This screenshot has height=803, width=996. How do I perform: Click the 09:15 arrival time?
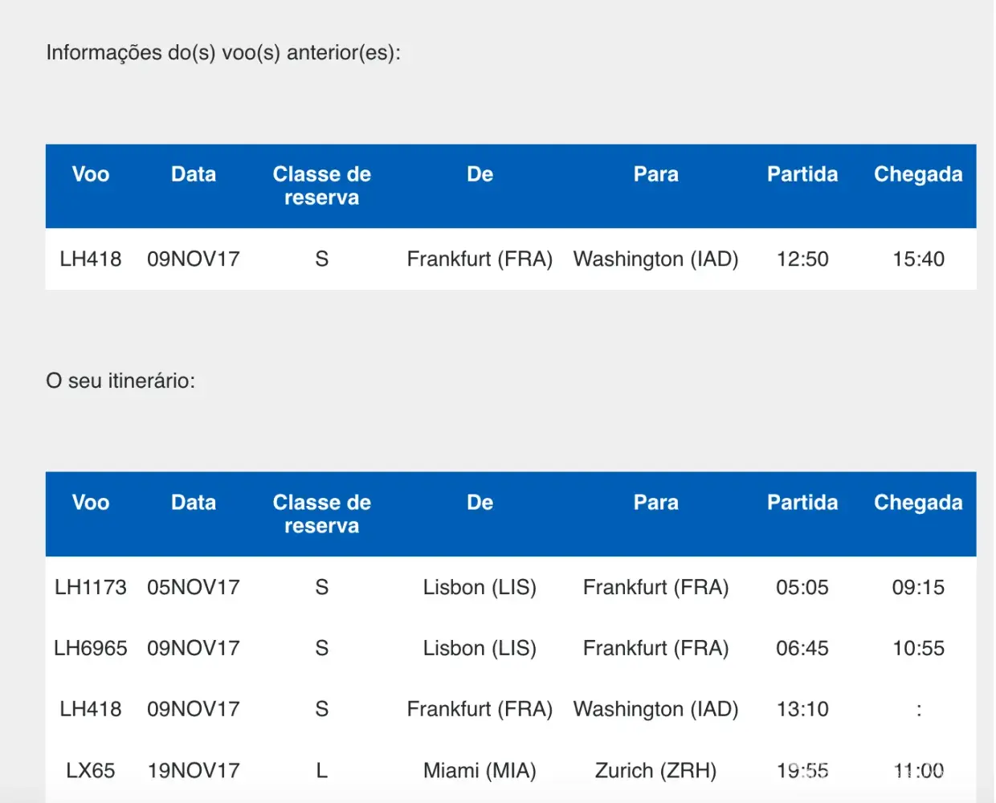[918, 588]
